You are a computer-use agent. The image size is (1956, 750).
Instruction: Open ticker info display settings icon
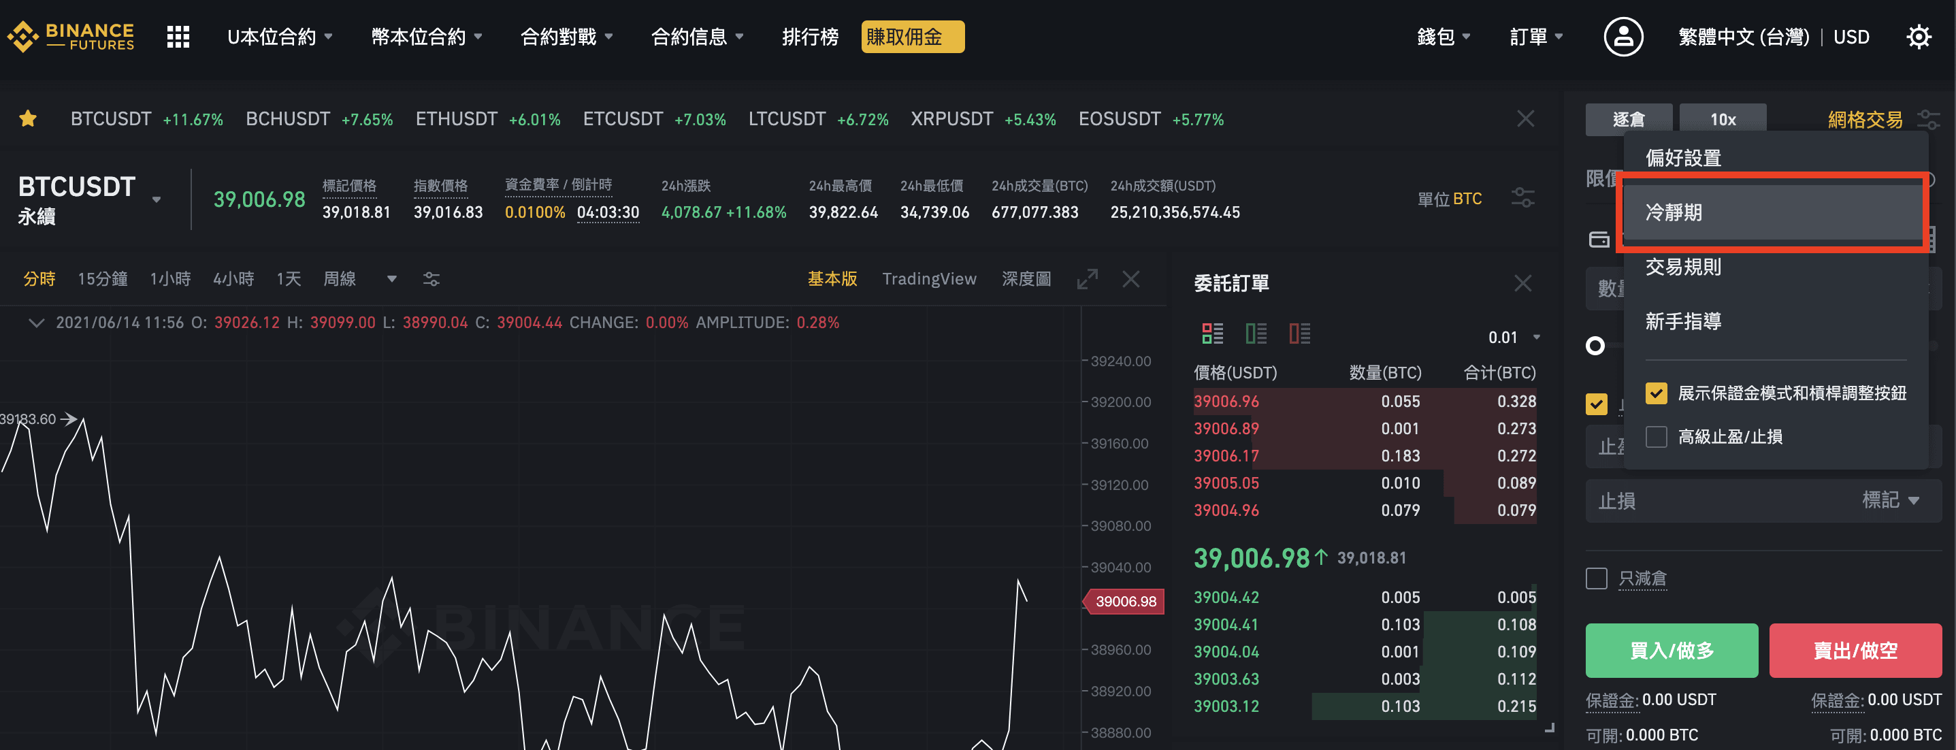pos(1522,198)
